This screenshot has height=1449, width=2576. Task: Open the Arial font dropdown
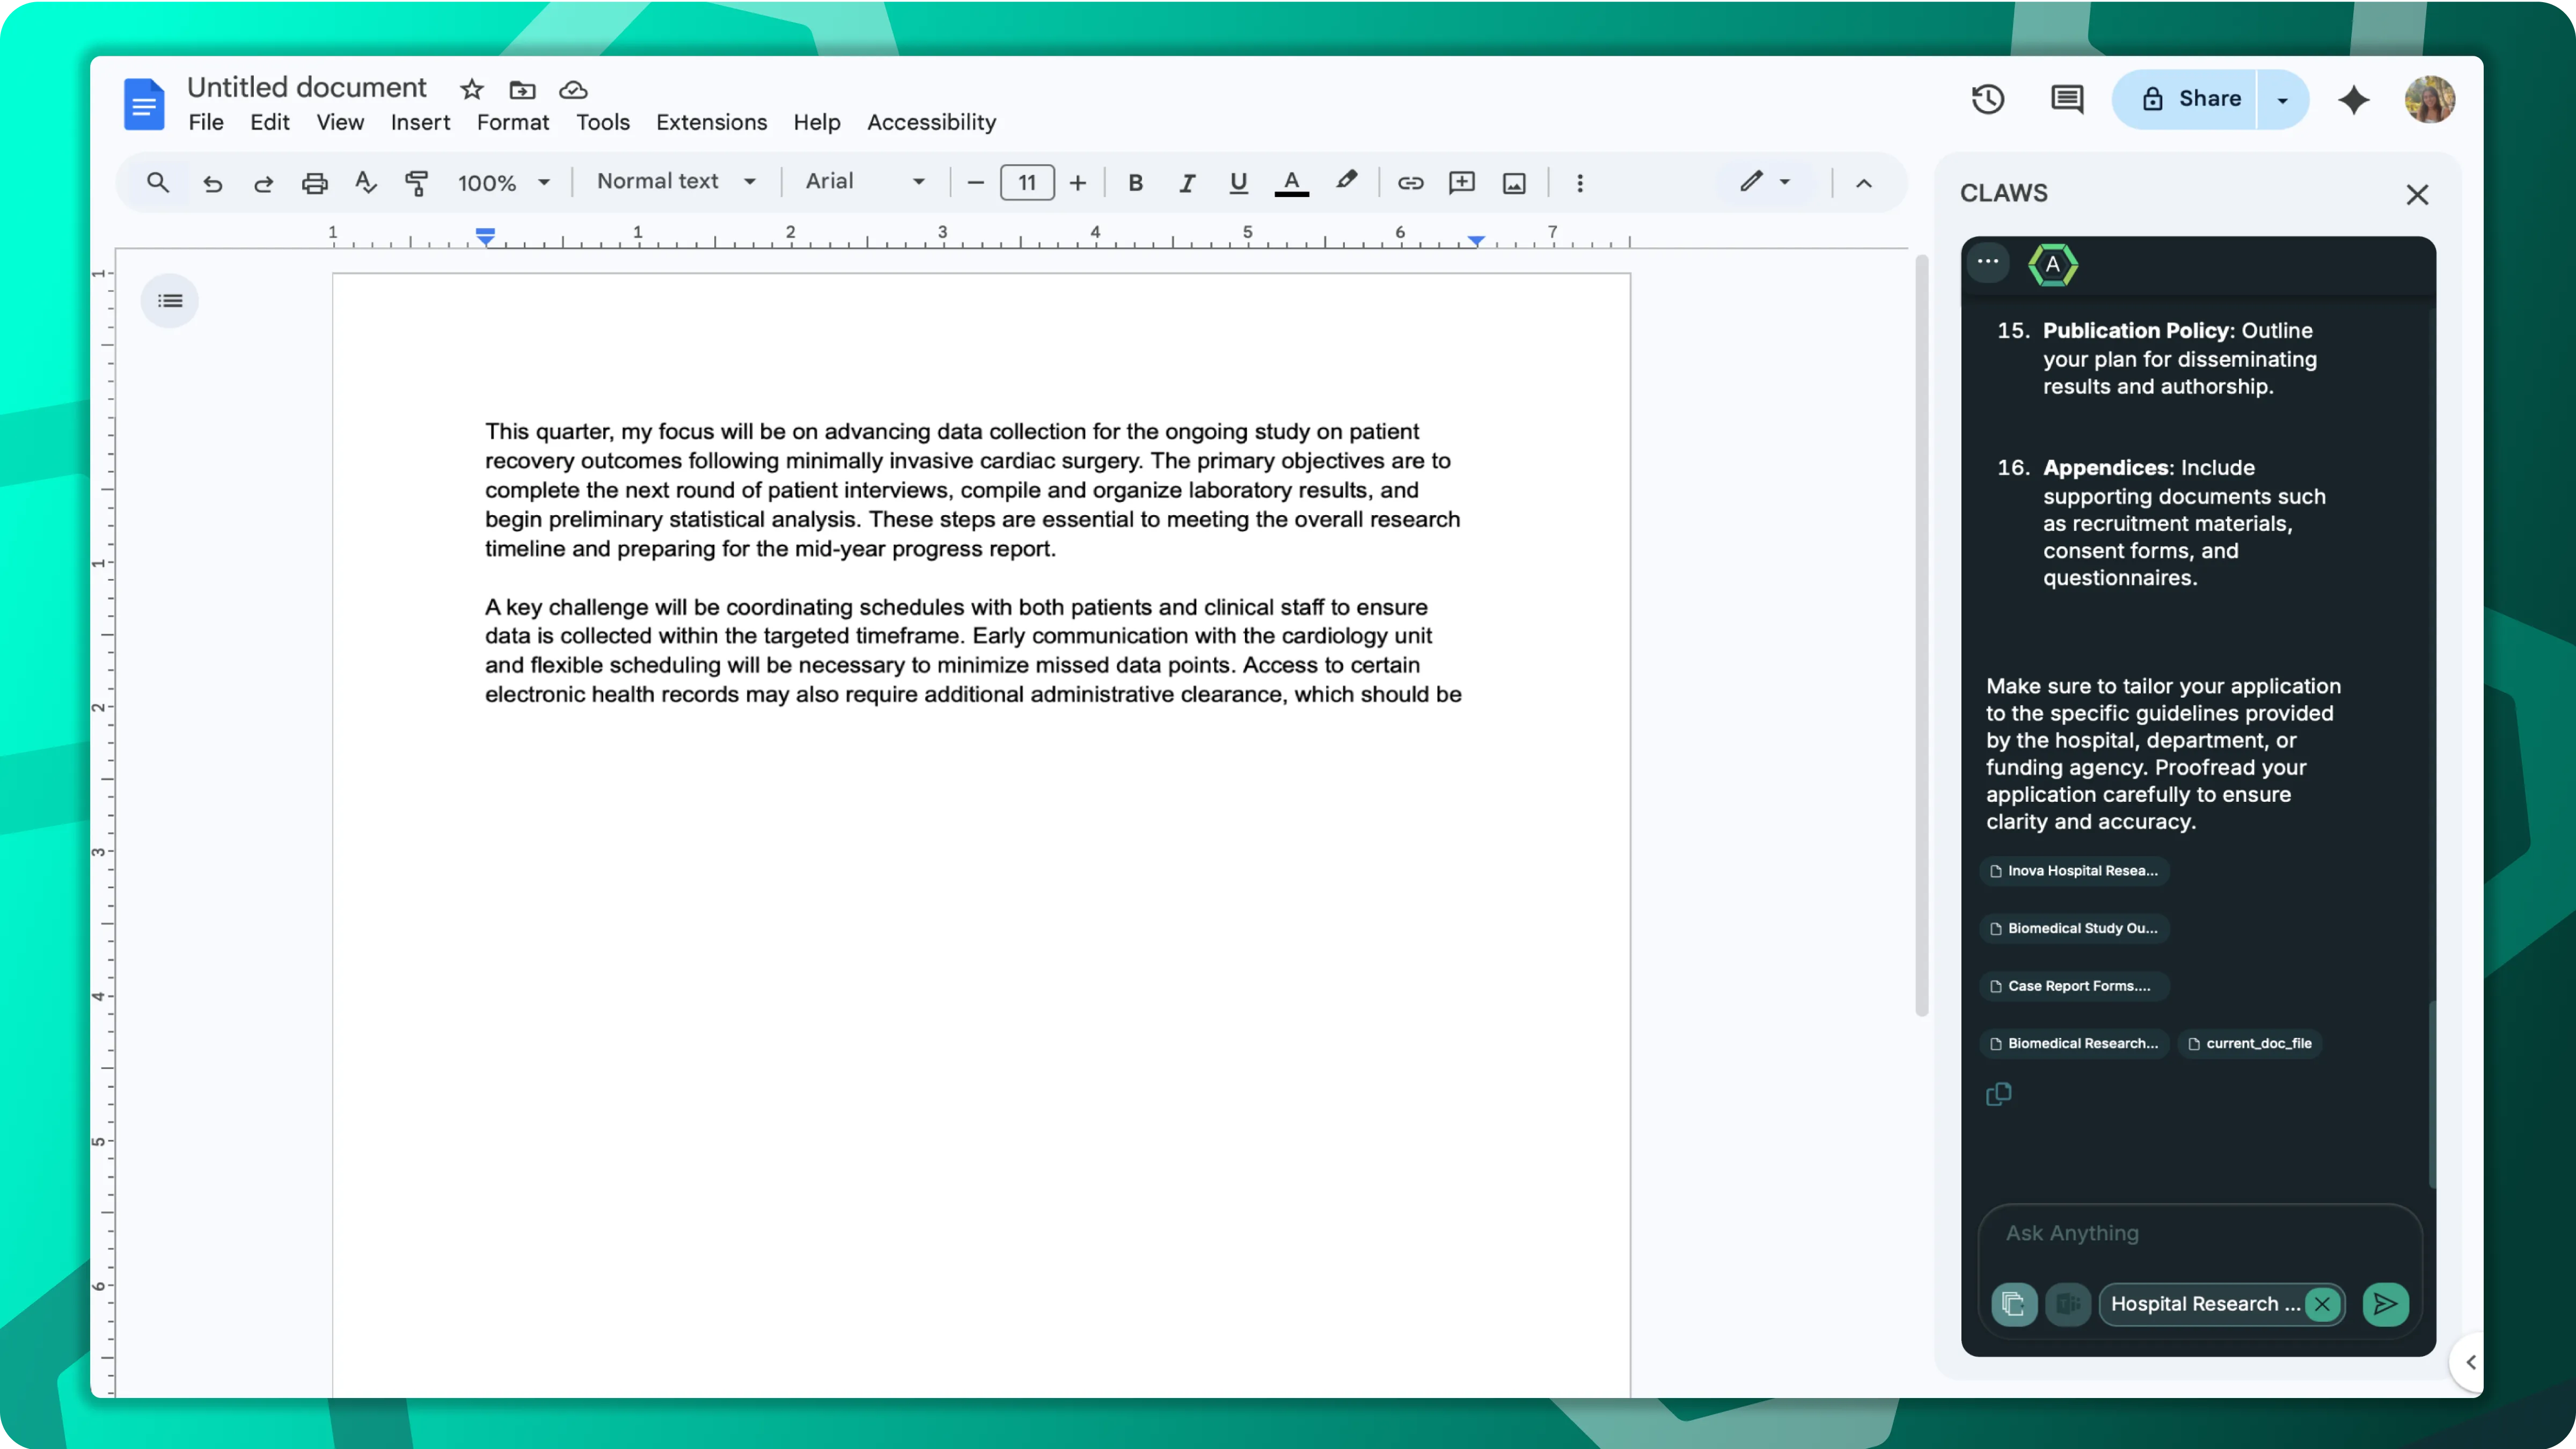pyautogui.click(x=865, y=182)
